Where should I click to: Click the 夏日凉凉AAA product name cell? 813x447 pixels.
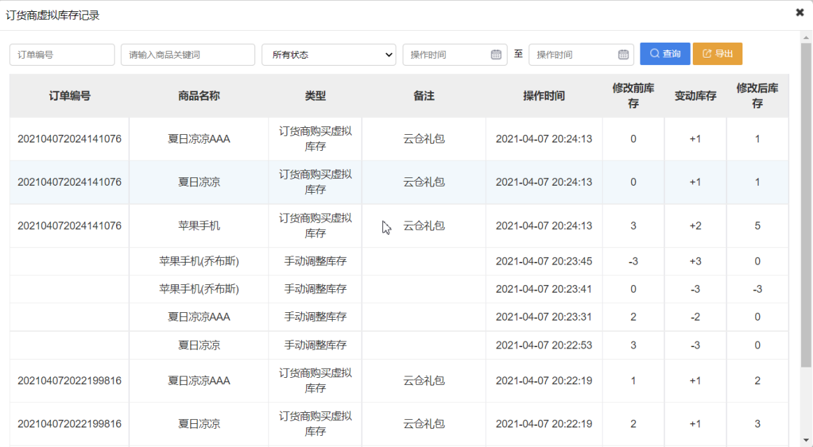click(x=198, y=138)
